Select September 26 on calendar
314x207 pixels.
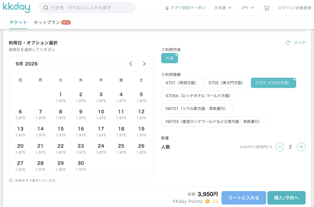(x=141, y=149)
